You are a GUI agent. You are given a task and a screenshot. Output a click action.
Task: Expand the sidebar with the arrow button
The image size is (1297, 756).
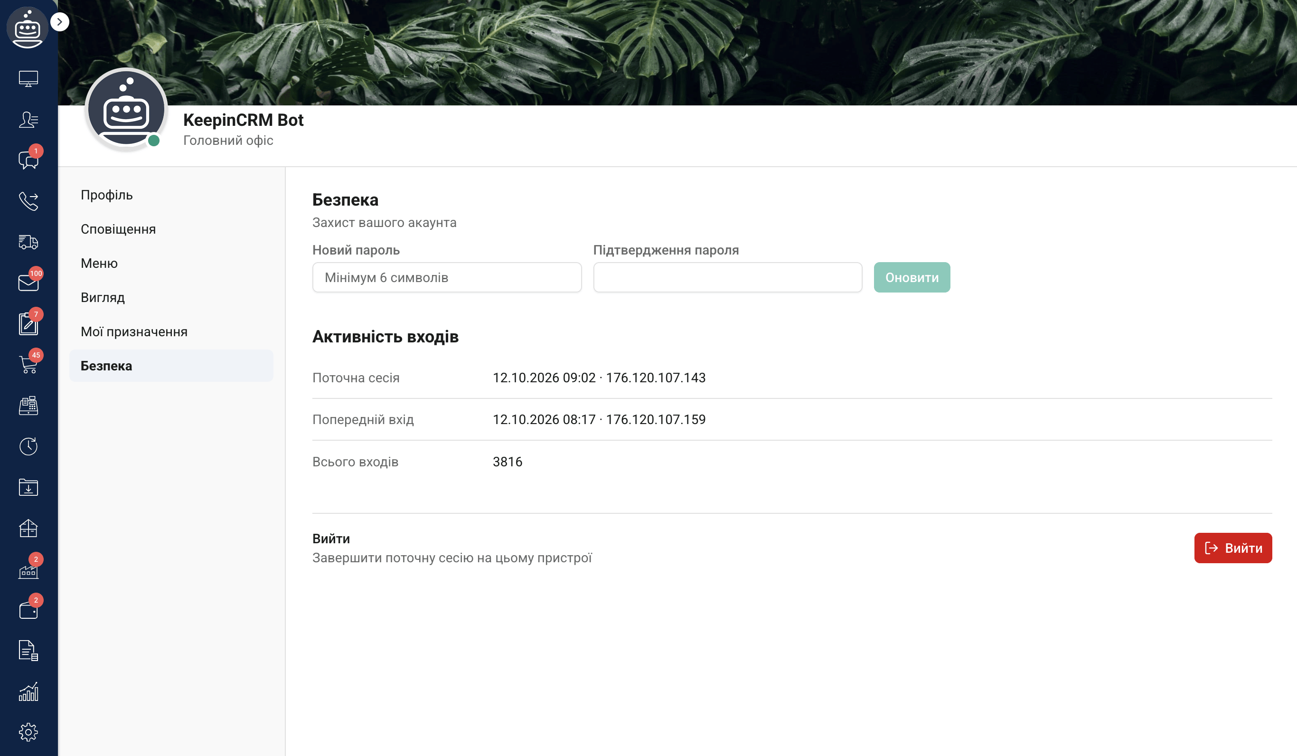click(60, 22)
